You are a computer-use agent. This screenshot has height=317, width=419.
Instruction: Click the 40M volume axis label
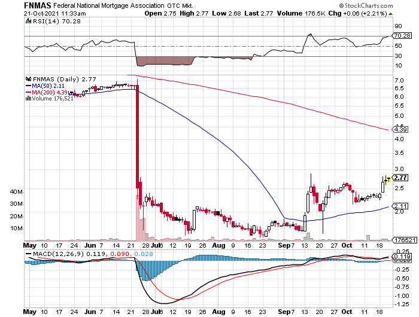(x=16, y=192)
